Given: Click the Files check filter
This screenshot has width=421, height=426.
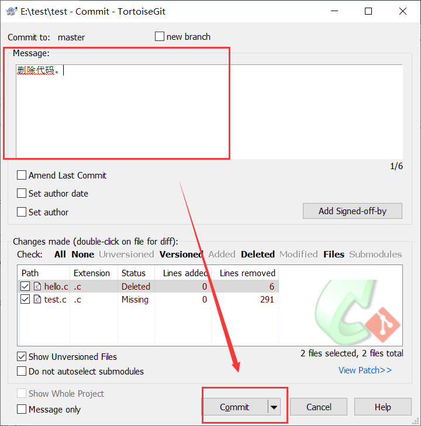Looking at the screenshot, I should 334,255.
